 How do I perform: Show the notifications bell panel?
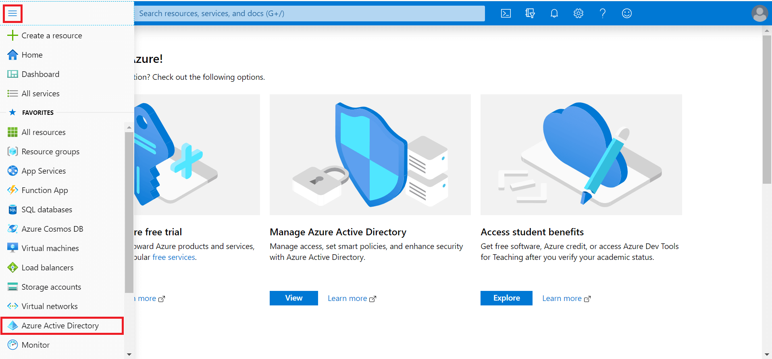click(554, 13)
